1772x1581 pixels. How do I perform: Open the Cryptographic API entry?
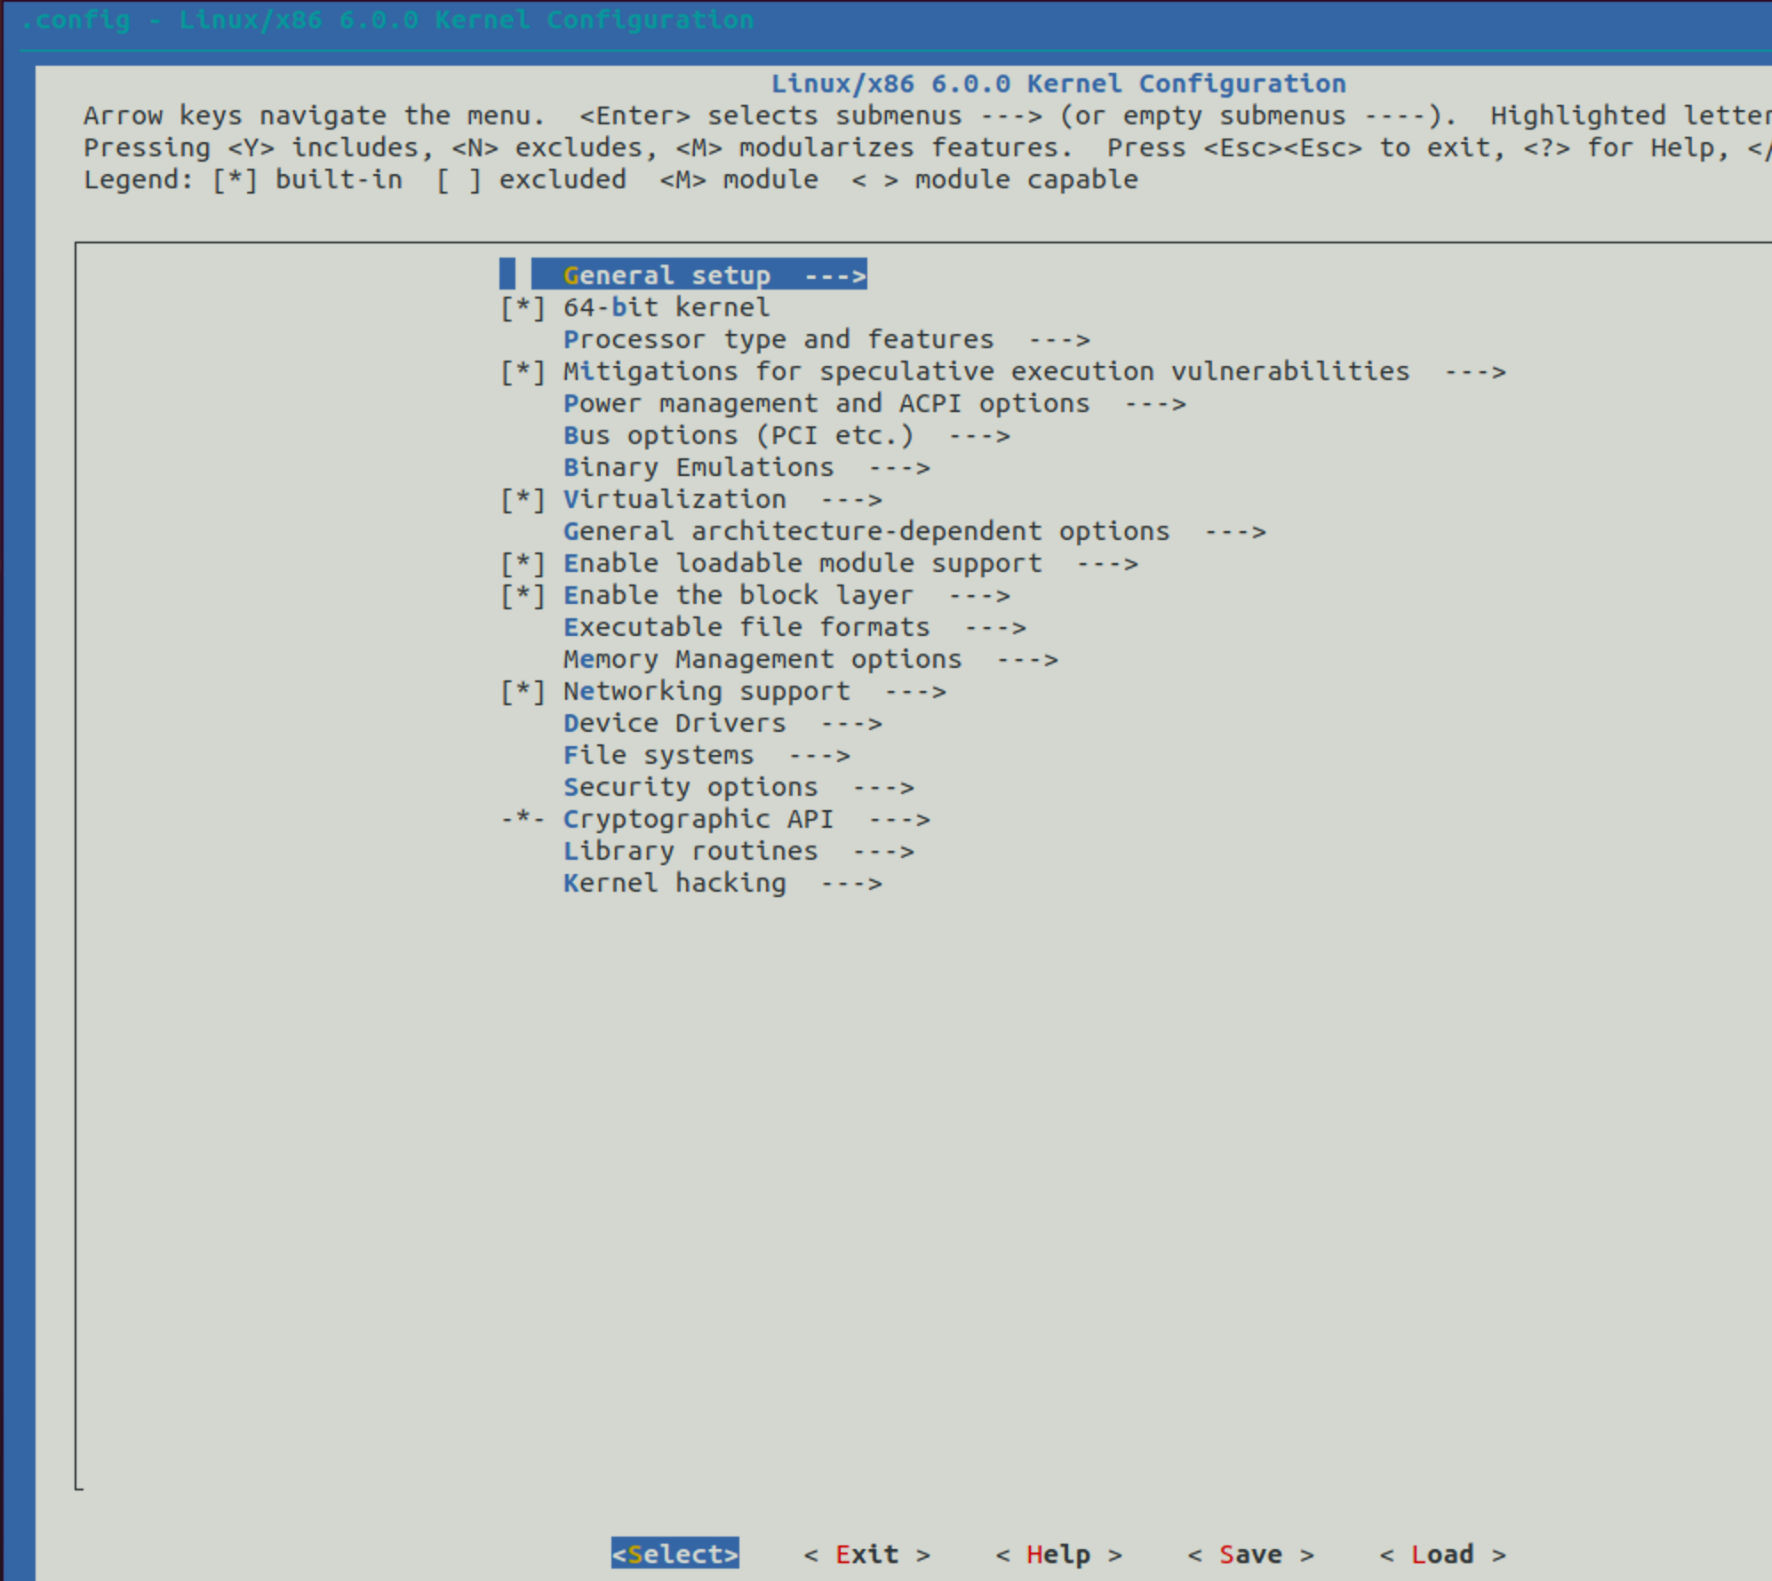pyautogui.click(x=698, y=820)
